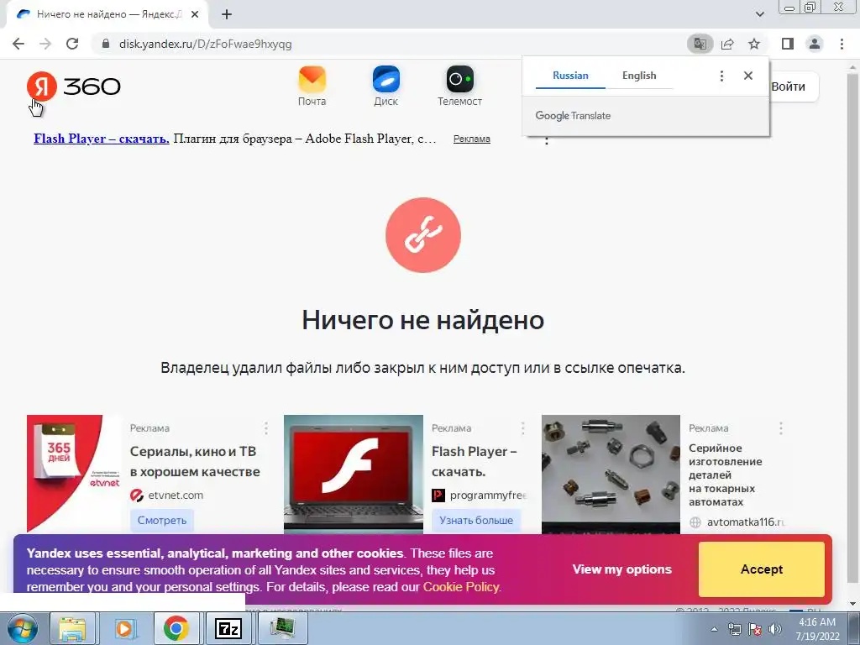Open a new browser tab
The width and height of the screenshot is (860, 645).
tap(227, 14)
